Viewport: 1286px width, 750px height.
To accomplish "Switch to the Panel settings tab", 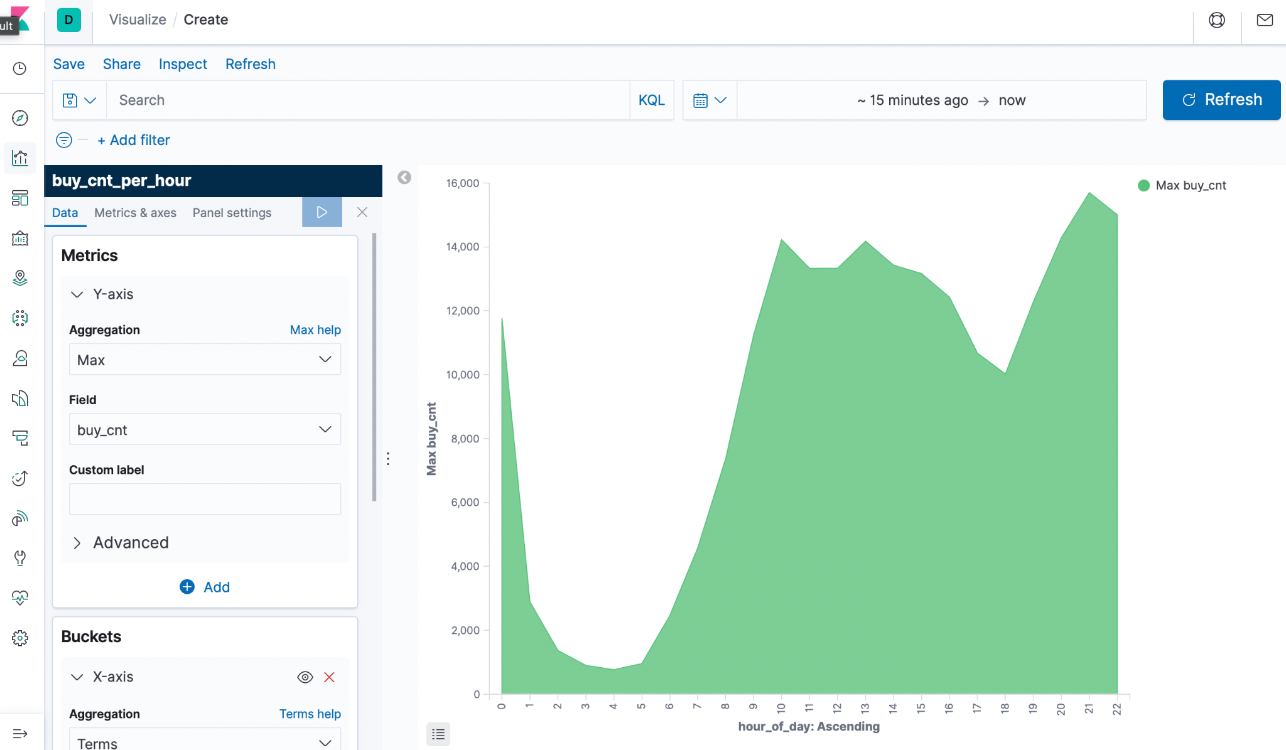I will (231, 213).
